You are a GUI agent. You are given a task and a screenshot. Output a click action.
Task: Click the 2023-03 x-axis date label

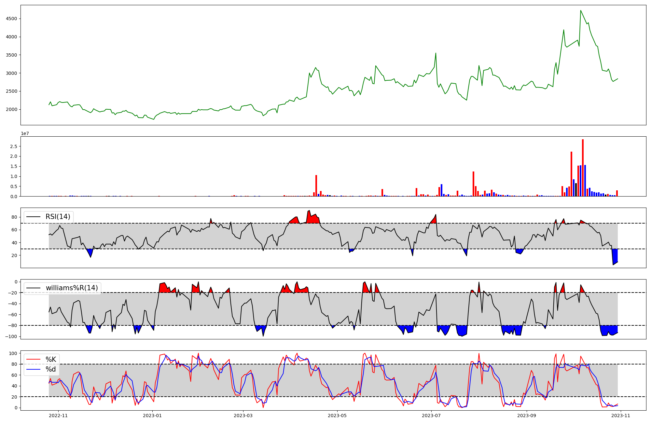point(243,416)
